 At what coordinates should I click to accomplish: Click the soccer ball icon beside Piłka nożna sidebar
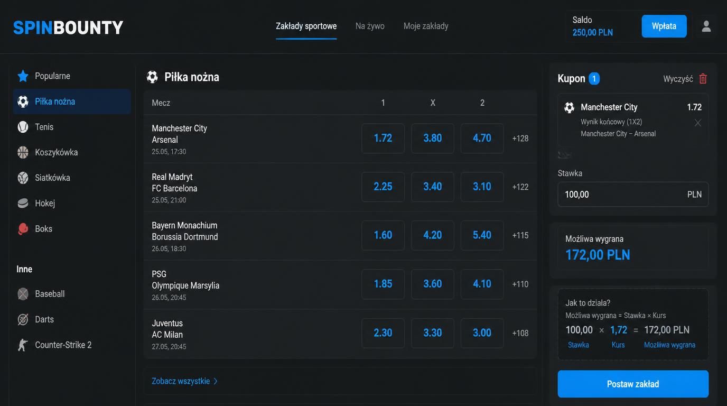click(x=23, y=101)
